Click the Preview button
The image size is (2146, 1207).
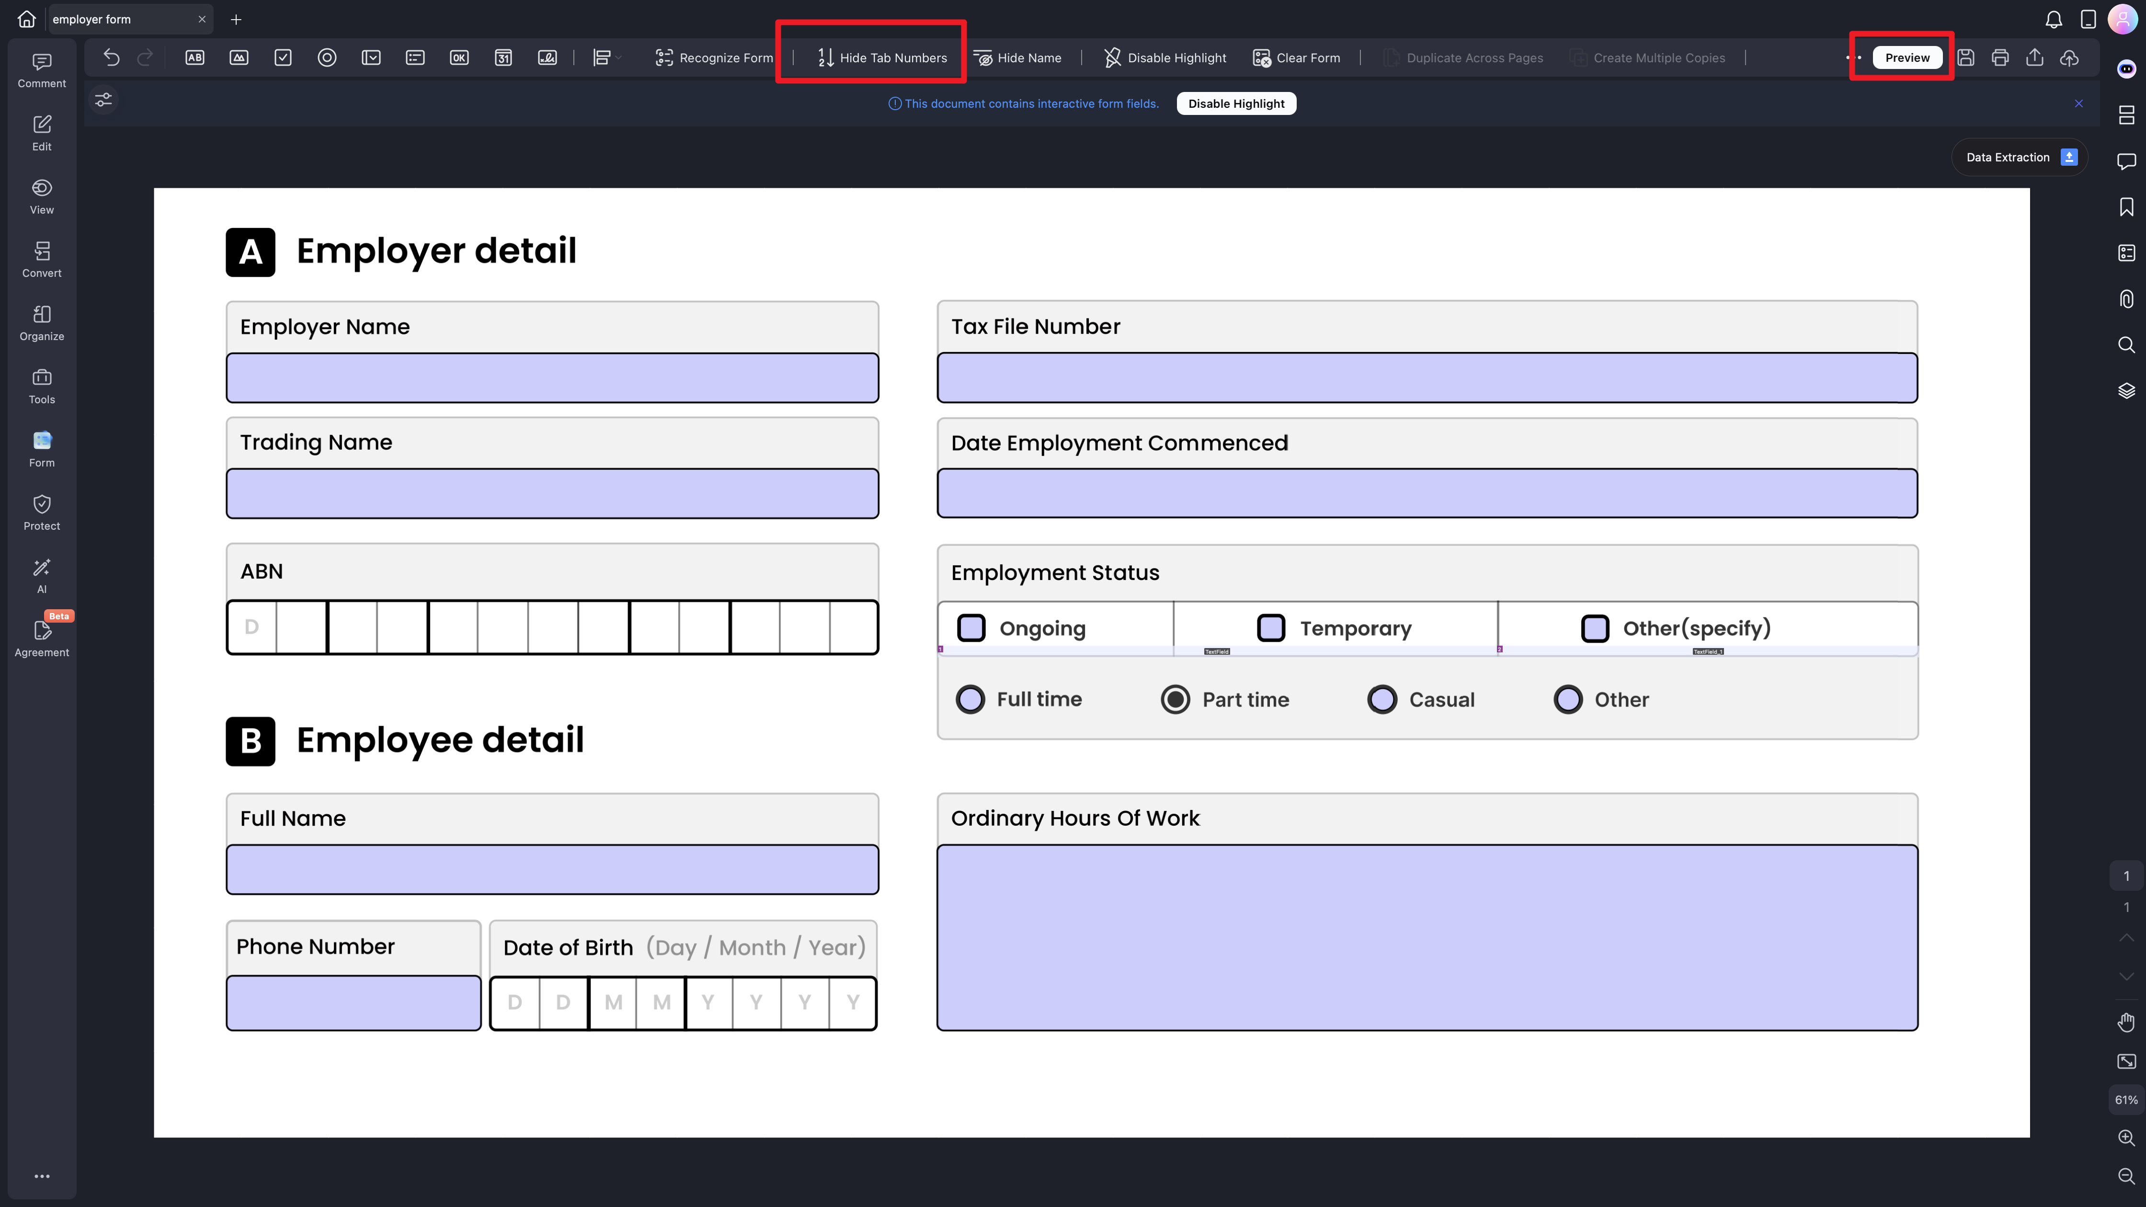coord(1907,57)
